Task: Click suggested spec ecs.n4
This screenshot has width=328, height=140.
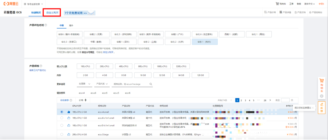Action: point(82,93)
